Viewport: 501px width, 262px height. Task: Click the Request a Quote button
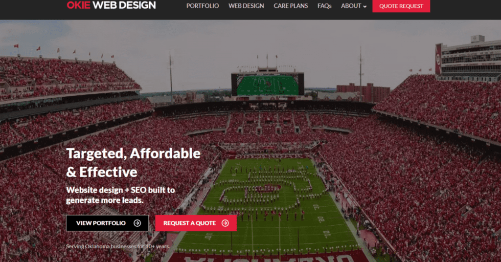click(196, 223)
